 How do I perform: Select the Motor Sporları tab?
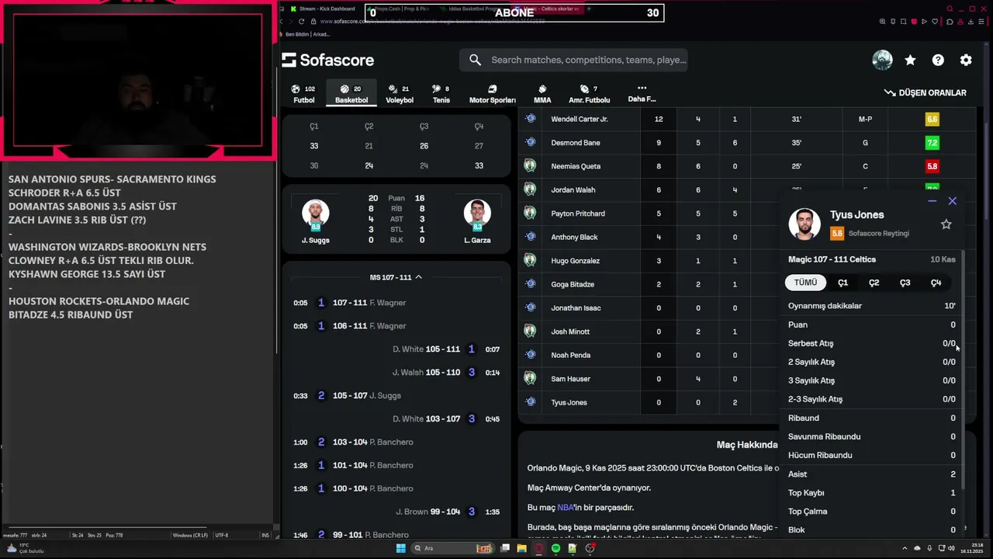[x=492, y=94]
